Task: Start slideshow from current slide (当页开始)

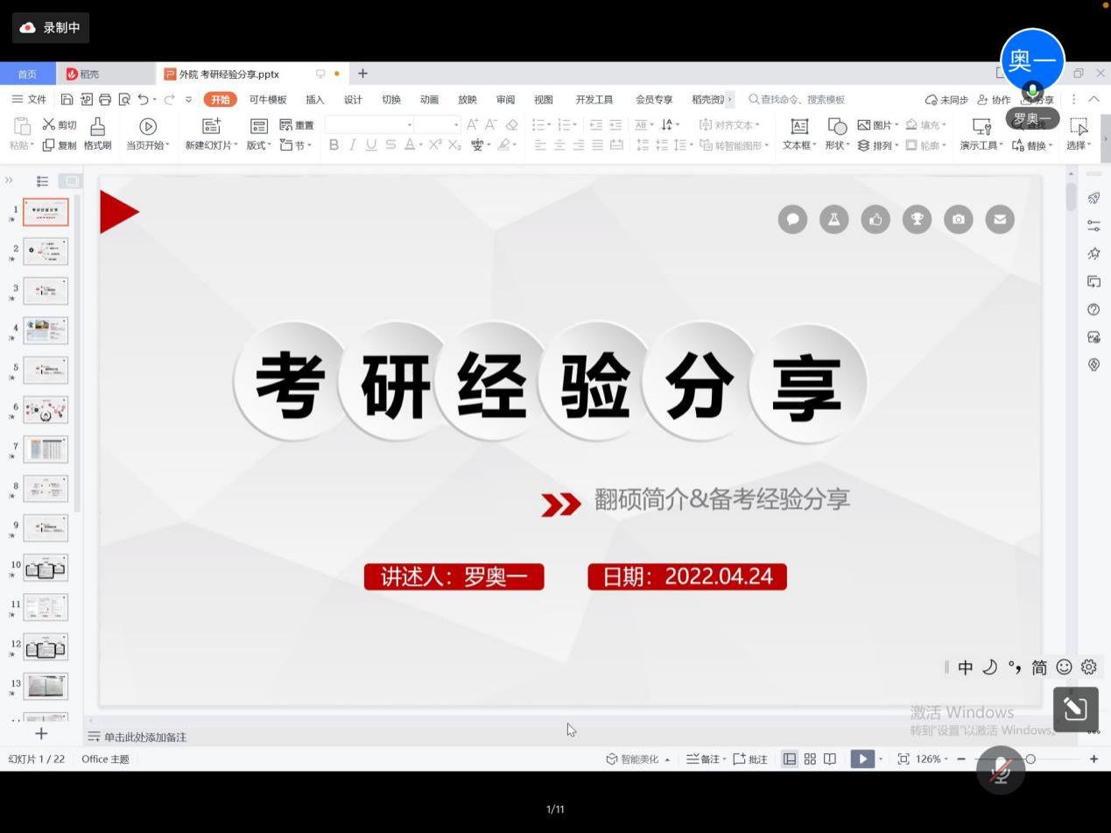Action: (x=148, y=126)
